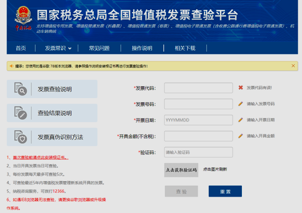Click the 每份发票每天最多可查验5次 note
Viewport: 302px width, 213px height.
coord(39,174)
